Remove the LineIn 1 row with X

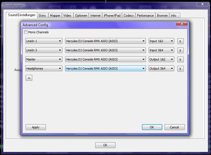click(x=180, y=41)
